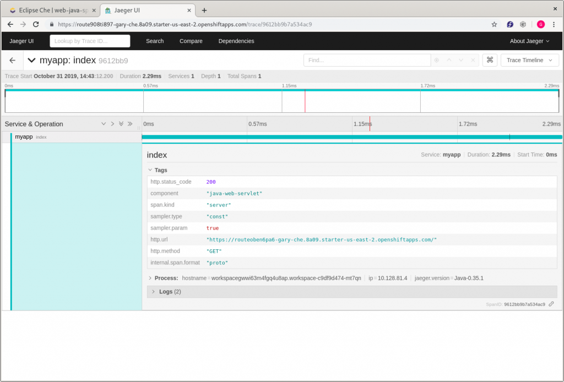564x382 pixels.
Task: Open the About Jaeger dropdown menu
Action: (529, 41)
